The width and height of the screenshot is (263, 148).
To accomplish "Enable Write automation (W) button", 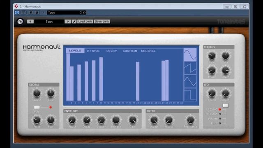I will pyautogui.click(x=37, y=13).
